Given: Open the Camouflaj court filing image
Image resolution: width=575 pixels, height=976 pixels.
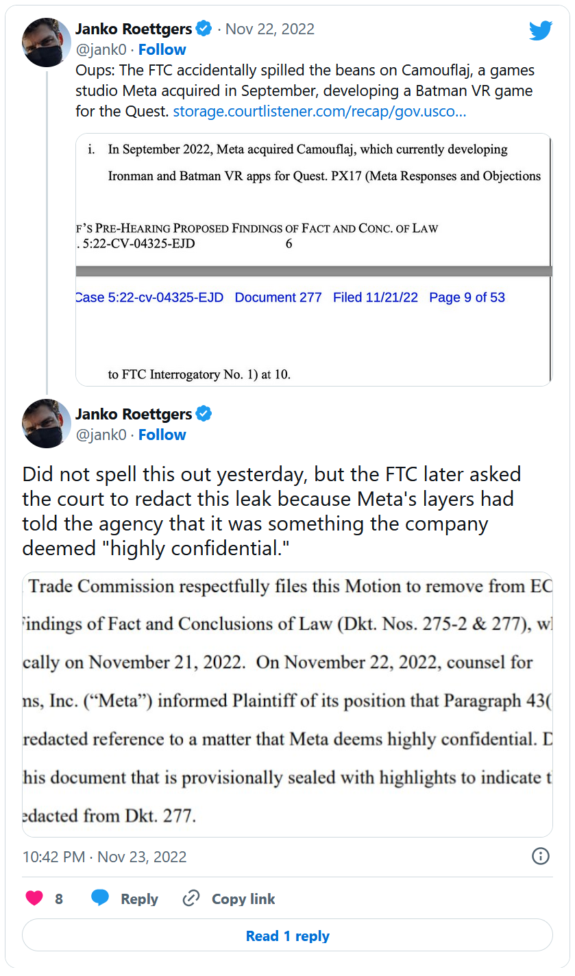Looking at the screenshot, I should tap(314, 260).
